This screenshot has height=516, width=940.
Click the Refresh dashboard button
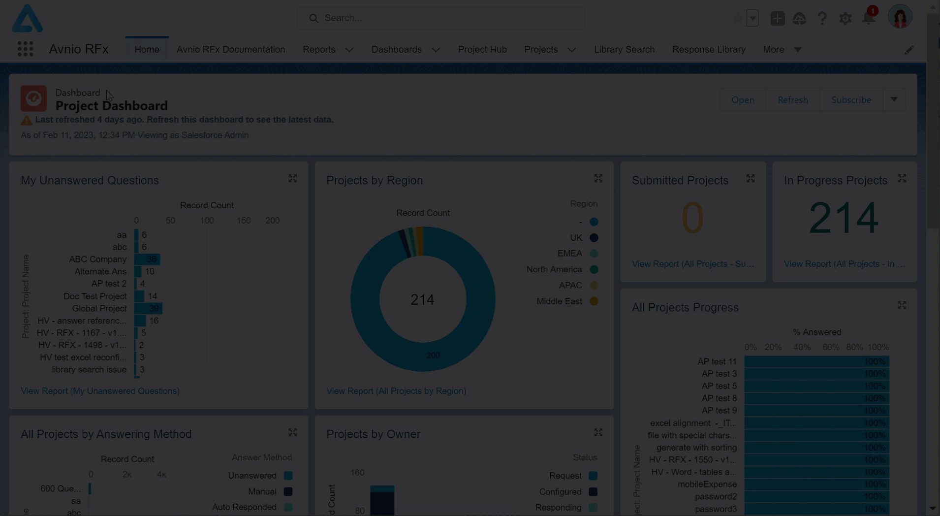pyautogui.click(x=792, y=100)
